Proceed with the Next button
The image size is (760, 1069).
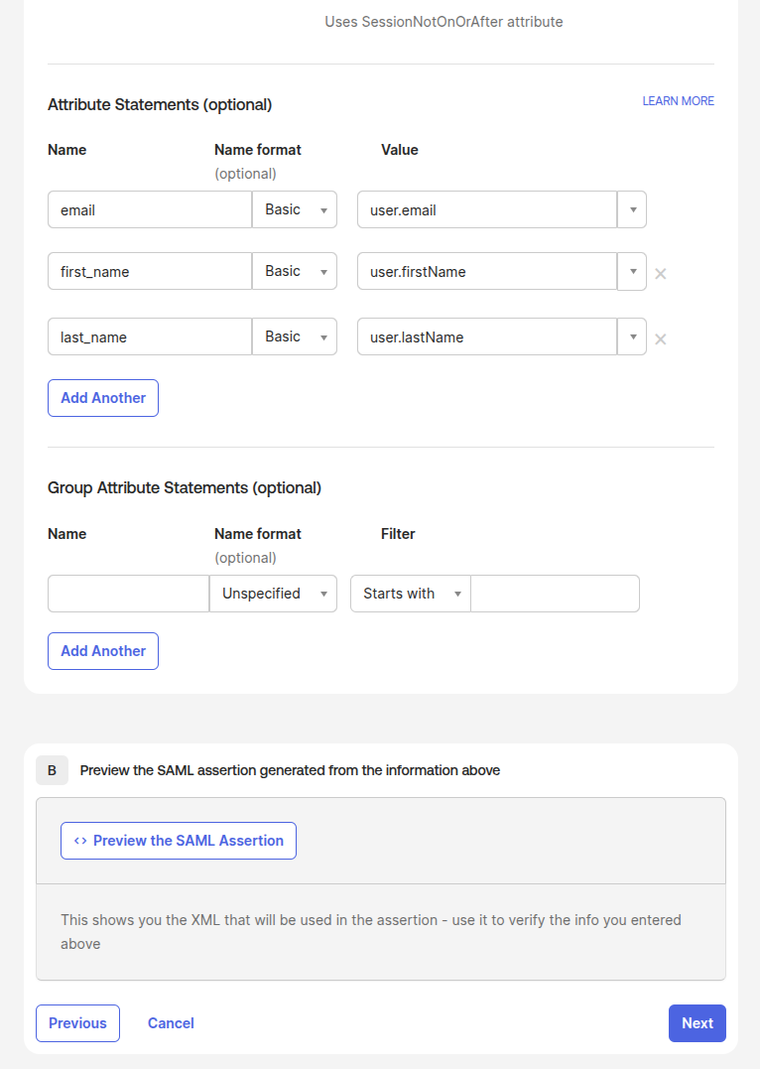click(697, 1023)
